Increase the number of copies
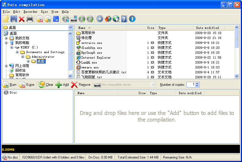 tap(197, 83)
